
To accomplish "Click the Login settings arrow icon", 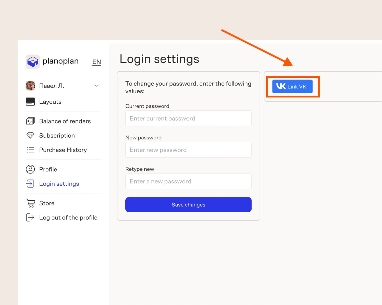I will pos(30,184).
